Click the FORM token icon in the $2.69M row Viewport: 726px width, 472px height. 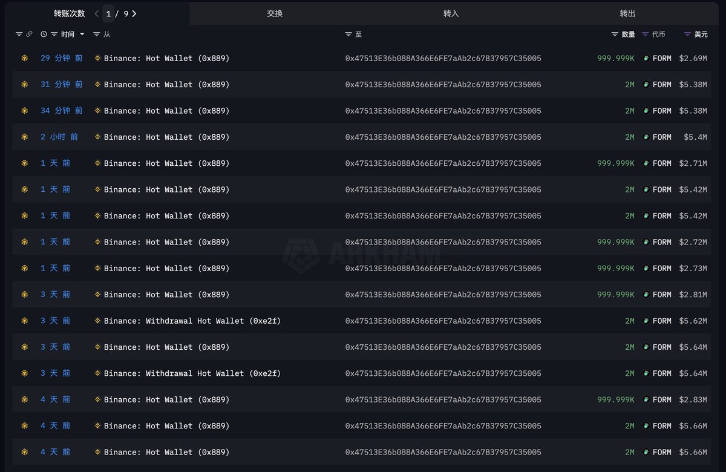pos(646,58)
